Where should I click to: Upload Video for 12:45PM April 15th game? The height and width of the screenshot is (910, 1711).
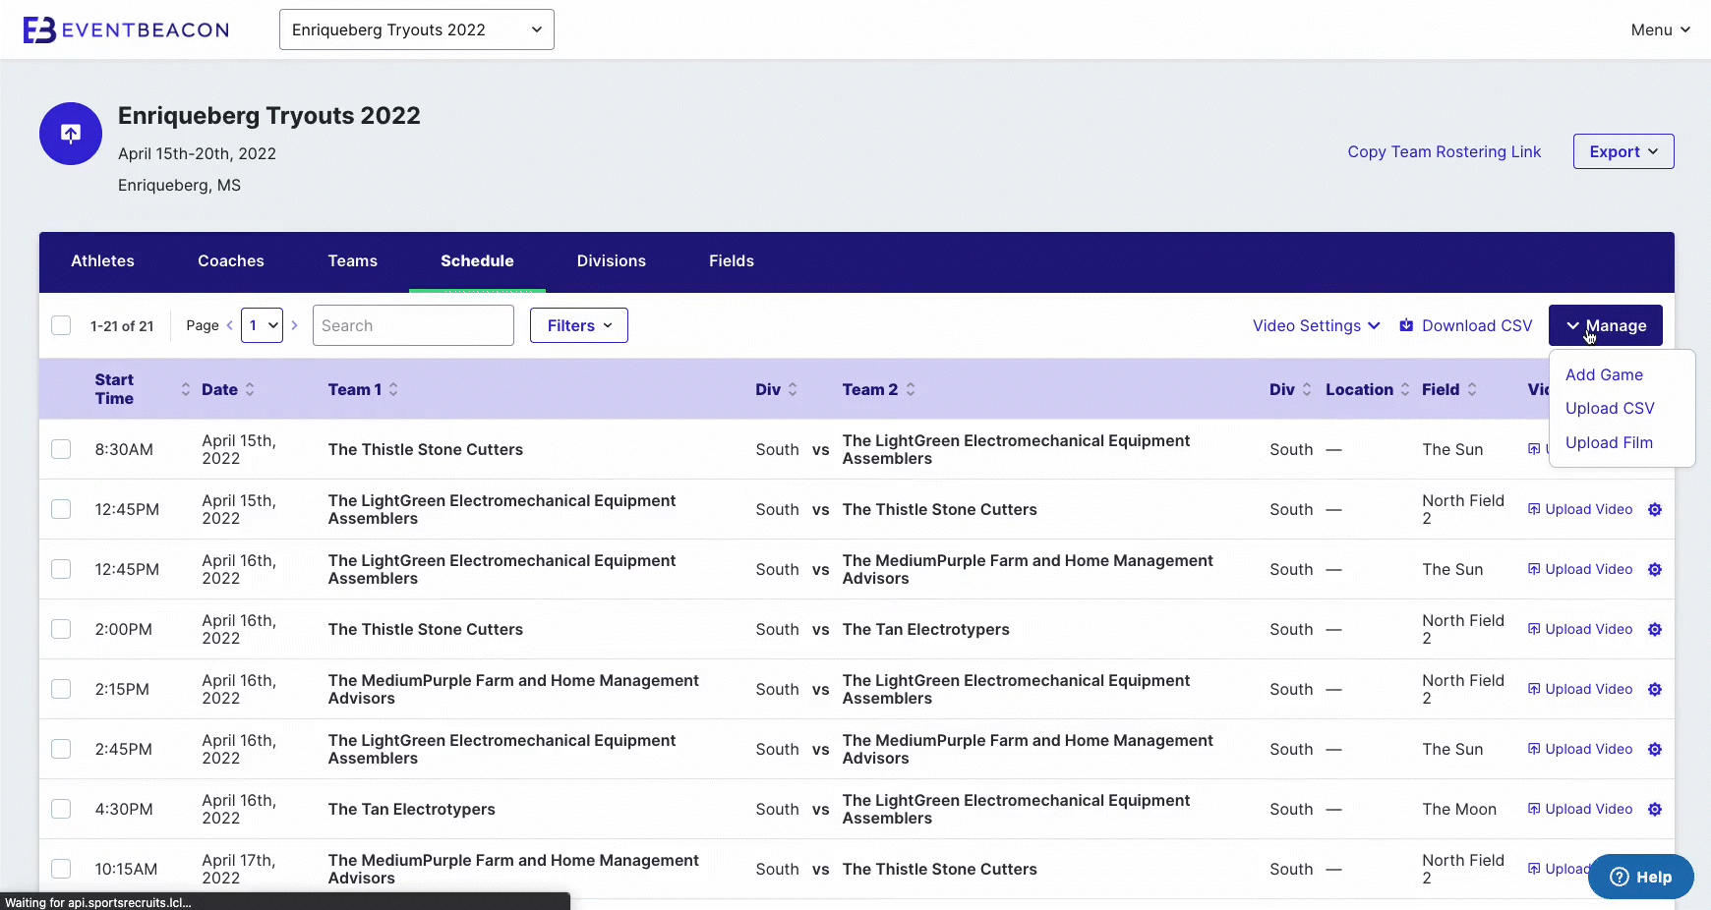pyautogui.click(x=1580, y=509)
